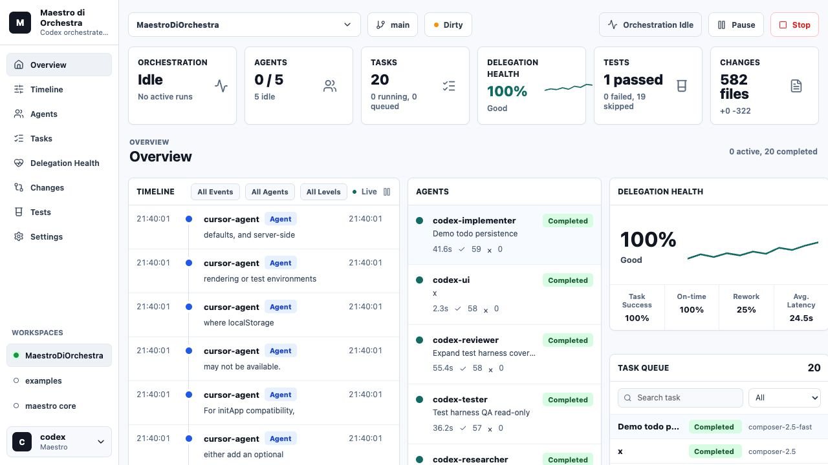Click the M app logo
Screen dimensions: 828x465
click(20, 23)
